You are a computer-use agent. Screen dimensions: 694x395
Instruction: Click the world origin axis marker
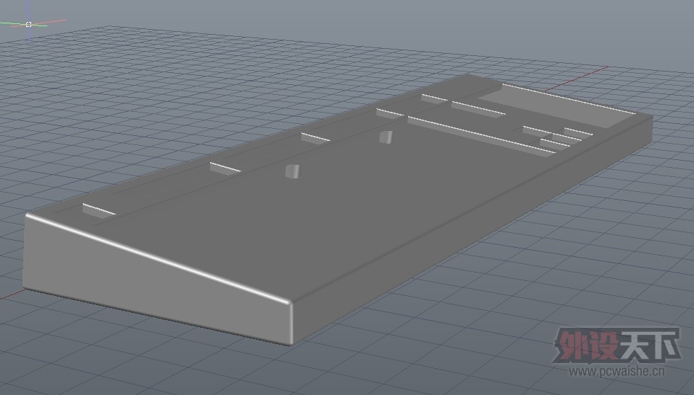coord(29,24)
